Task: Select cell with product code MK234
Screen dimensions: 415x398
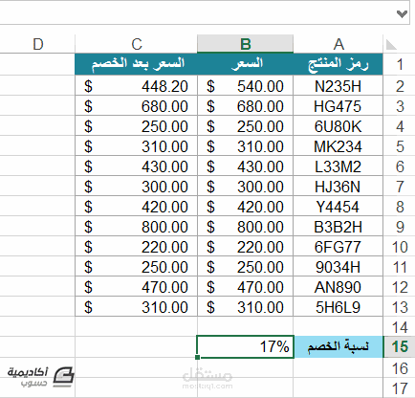Action: tap(339, 146)
